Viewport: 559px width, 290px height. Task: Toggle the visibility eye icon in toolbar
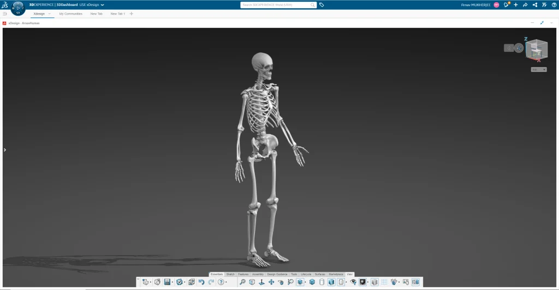[x=353, y=282]
